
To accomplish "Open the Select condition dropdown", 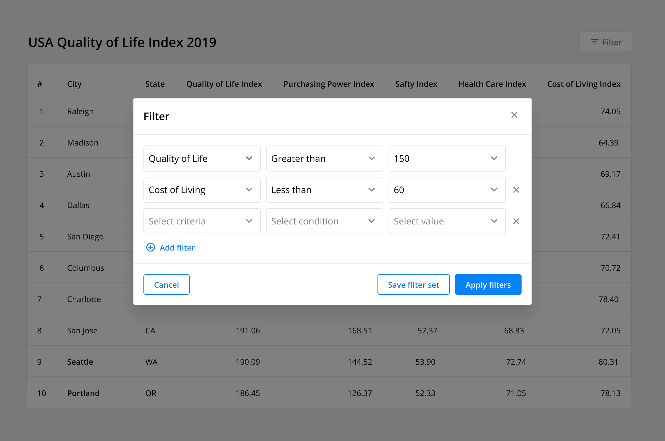I will click(324, 221).
